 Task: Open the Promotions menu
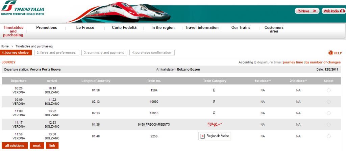pyautogui.click(x=47, y=28)
